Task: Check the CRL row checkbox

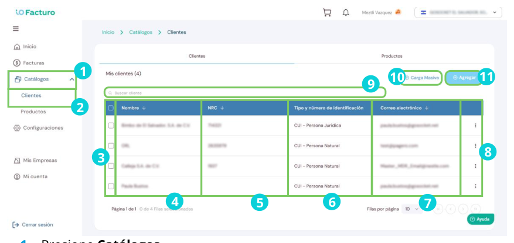Action: (111, 145)
